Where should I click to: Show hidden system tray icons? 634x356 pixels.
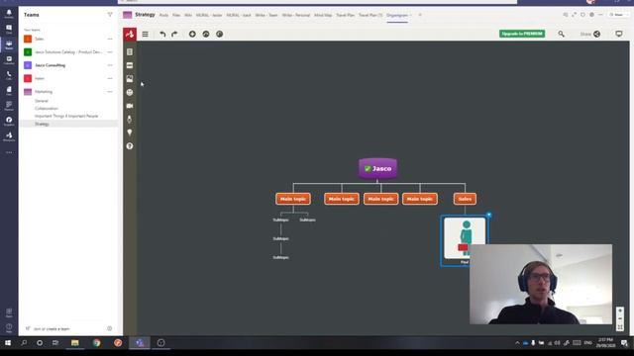[517, 343]
